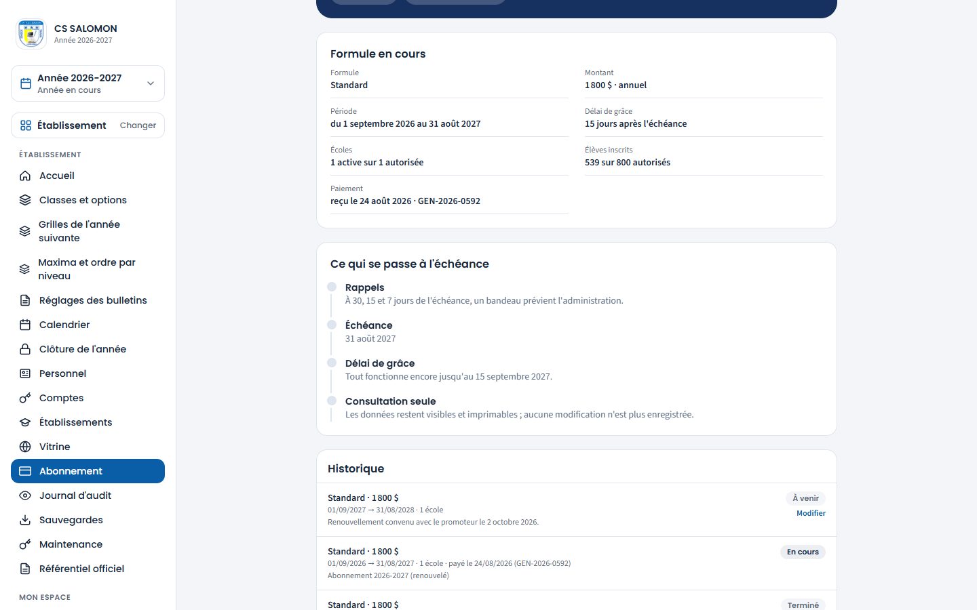Click 'Renouvellement convenu avec le promoteur' note
Image resolution: width=977 pixels, height=610 pixels.
pyautogui.click(x=433, y=523)
